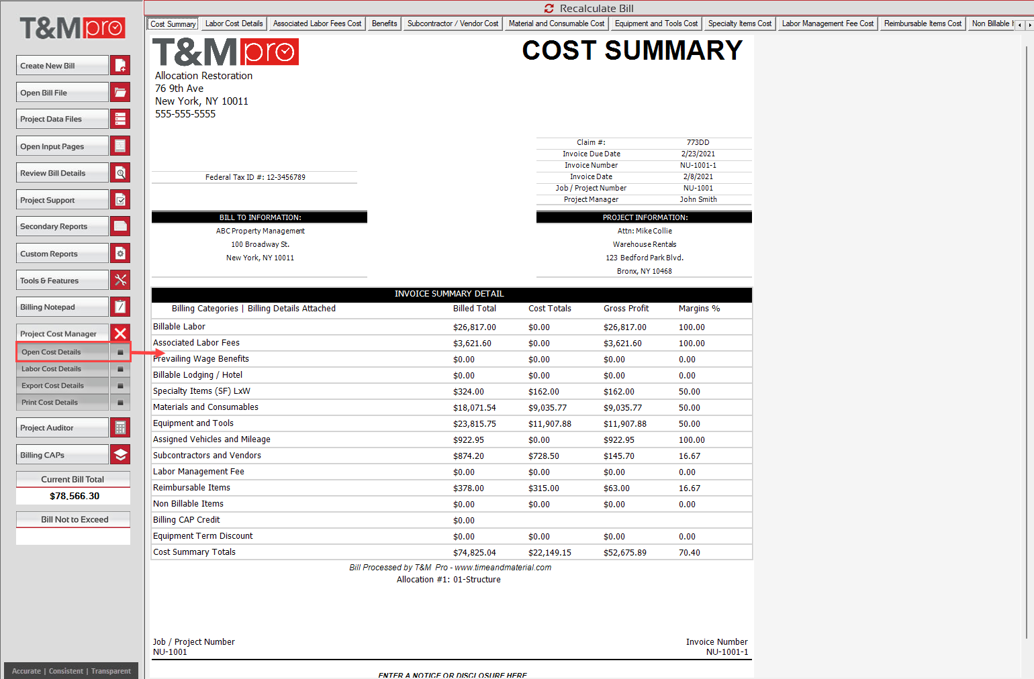Open the Specialty Items Cost tab
The height and width of the screenshot is (679, 1034).
point(740,23)
